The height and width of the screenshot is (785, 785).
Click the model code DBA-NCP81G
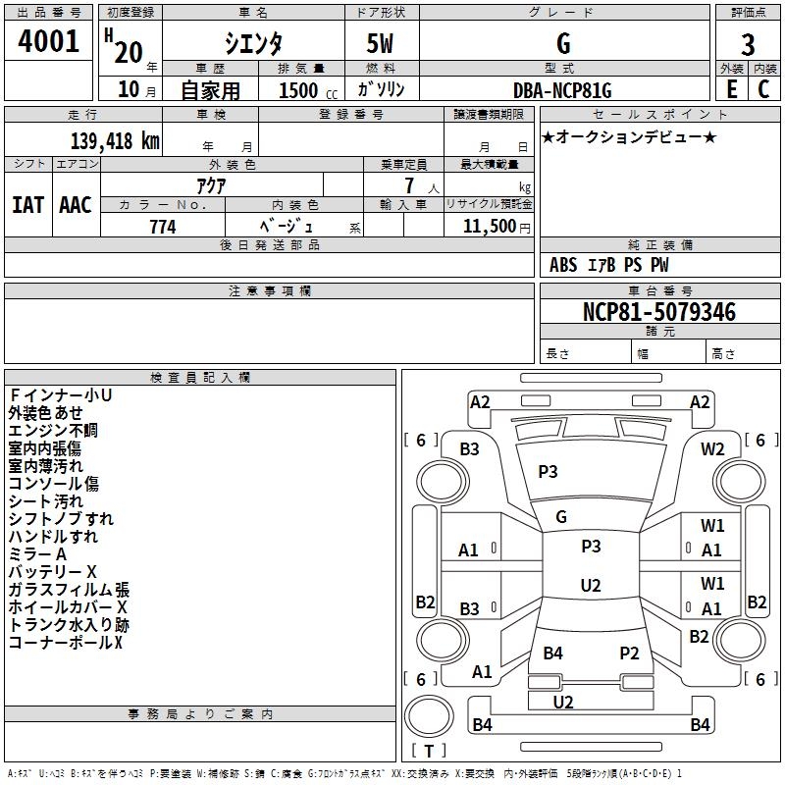(x=564, y=89)
